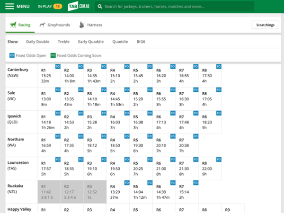Open Sale R1 at 13:00
Viewport: 284px width, 213px height.
point(49,99)
